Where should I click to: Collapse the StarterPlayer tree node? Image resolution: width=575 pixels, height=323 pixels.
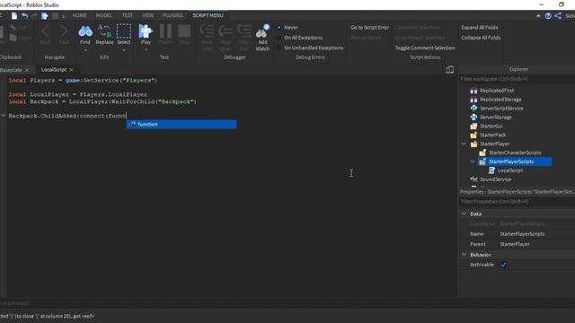[x=464, y=144]
